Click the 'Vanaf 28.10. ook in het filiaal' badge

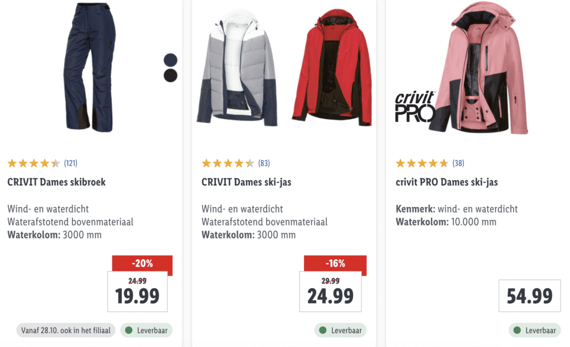(66, 330)
